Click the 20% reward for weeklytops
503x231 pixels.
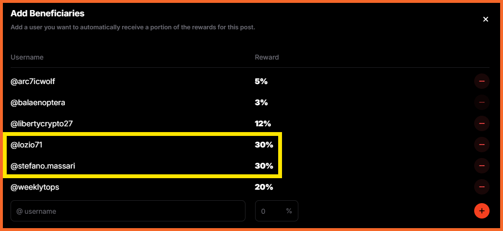(264, 187)
